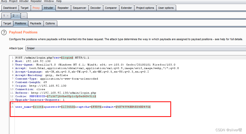Open the Help menu
The height and width of the screenshot is (134, 246).
point(59,1)
